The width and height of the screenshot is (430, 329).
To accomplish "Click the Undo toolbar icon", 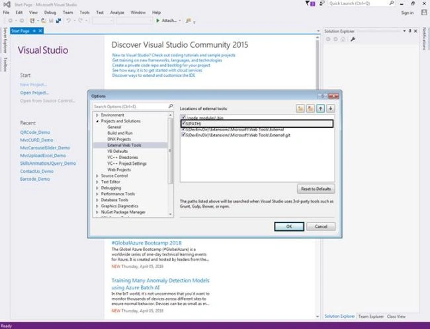I will pyautogui.click(x=69, y=21).
